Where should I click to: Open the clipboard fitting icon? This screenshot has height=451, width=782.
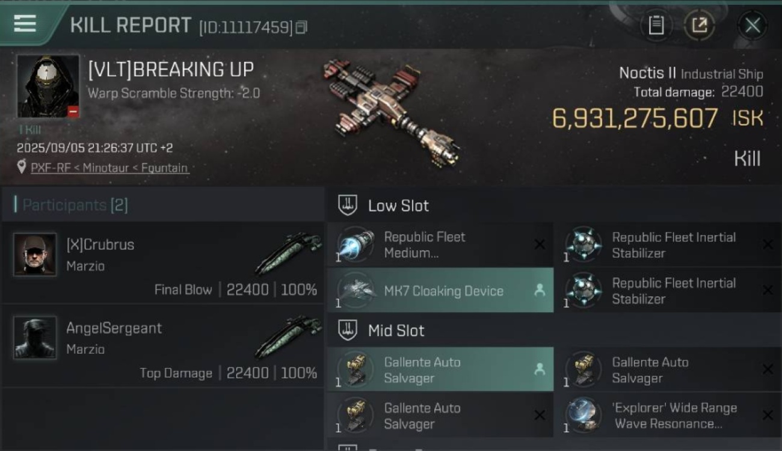coord(656,25)
